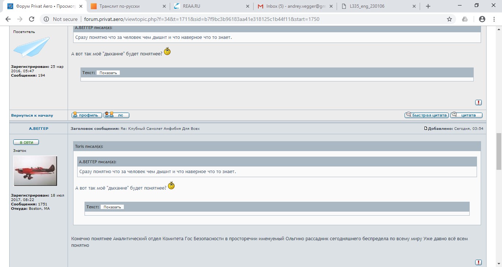Open the Chrome user profile icon
The image size is (502, 267).
click(x=482, y=19)
